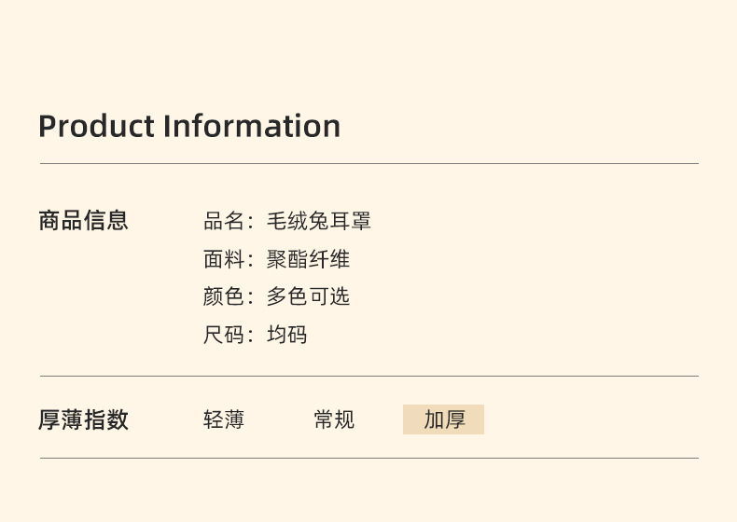Select the 商品信息 section label
737x522 pixels.
click(x=83, y=221)
